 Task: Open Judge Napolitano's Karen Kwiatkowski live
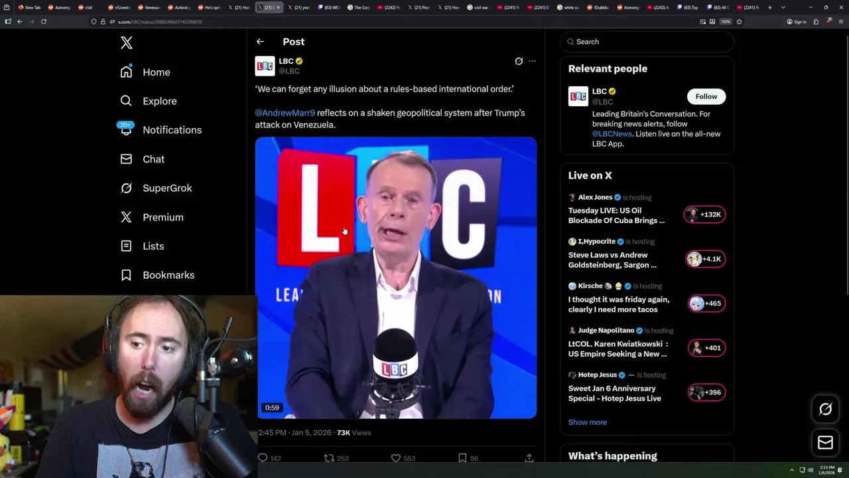[x=618, y=349]
